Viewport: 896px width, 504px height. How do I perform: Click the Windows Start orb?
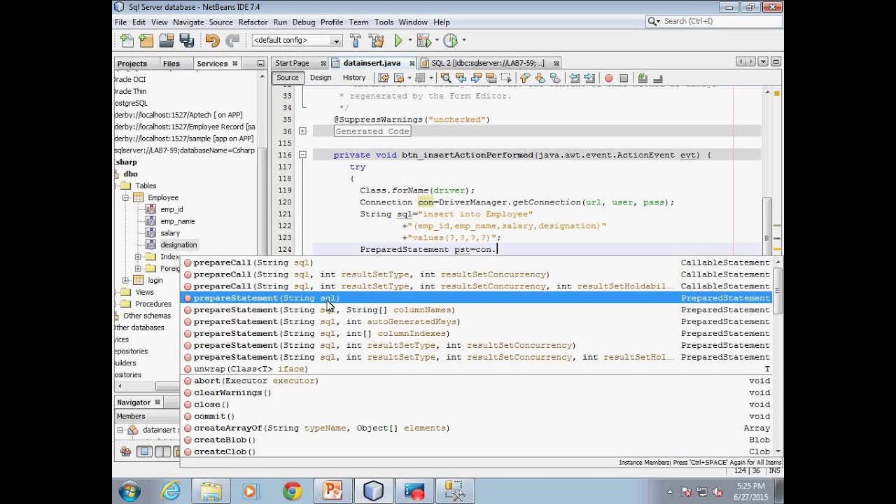pyautogui.click(x=129, y=491)
